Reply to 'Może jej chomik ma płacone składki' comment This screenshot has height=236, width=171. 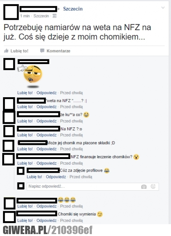[46, 149]
